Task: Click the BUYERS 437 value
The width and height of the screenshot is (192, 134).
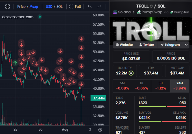Action: pos(142,132)
